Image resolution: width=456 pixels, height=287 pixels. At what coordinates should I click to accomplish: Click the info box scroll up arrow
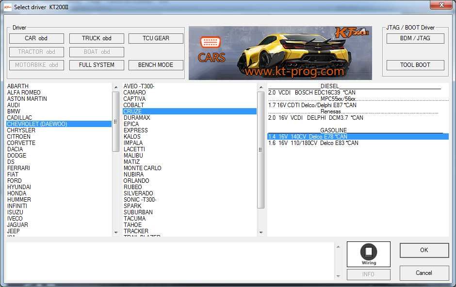click(338, 247)
